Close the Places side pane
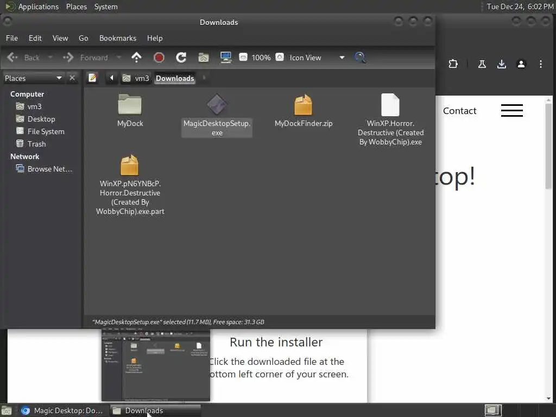Viewport: 556px width, 417px height. (x=72, y=78)
